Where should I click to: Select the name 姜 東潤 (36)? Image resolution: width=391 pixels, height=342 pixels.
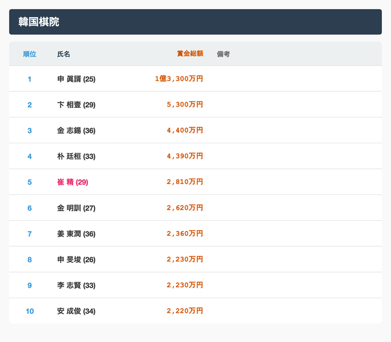pyautogui.click(x=76, y=234)
